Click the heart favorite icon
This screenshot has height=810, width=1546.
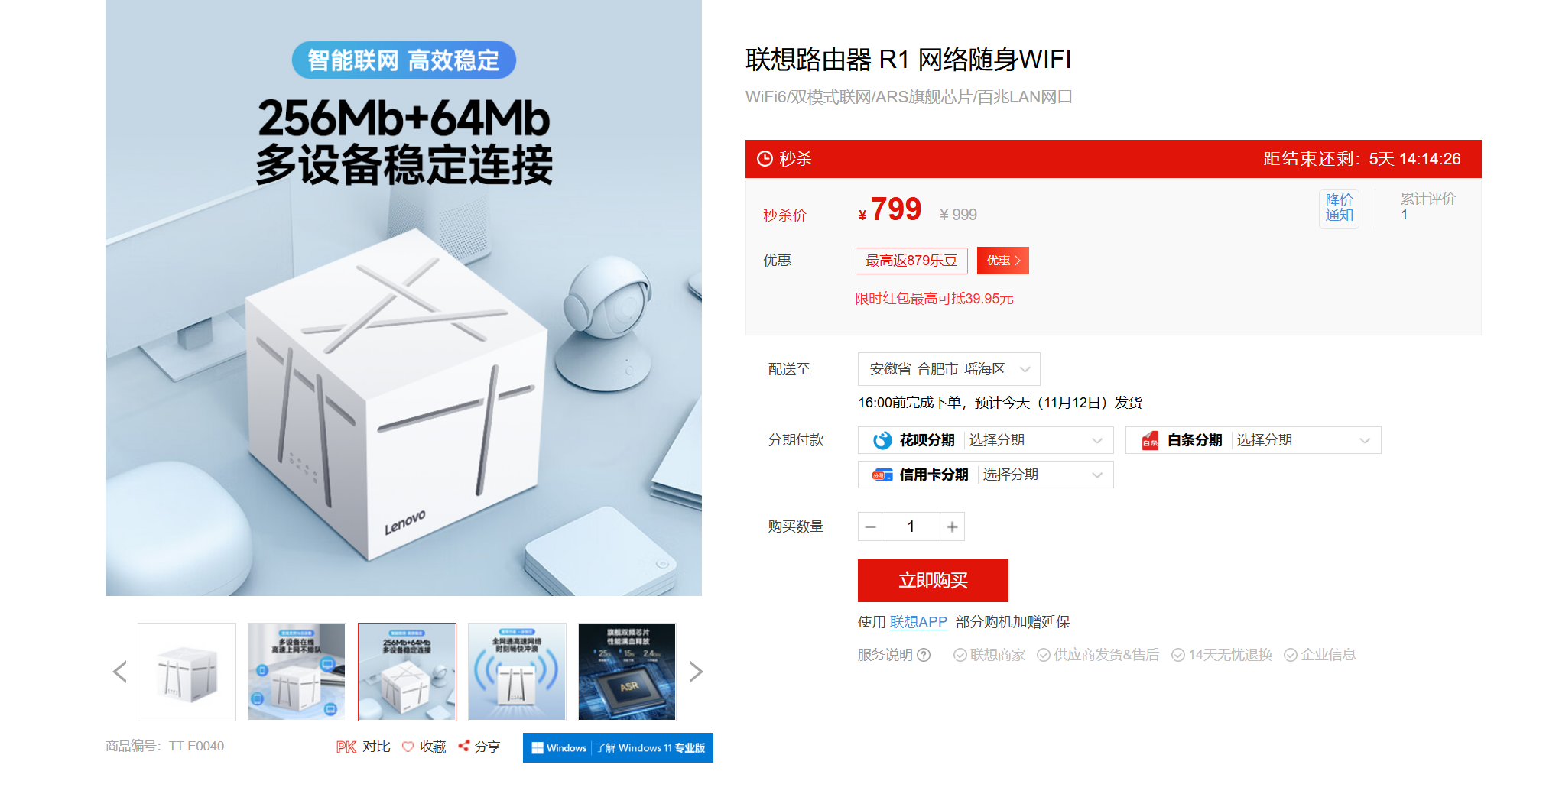(408, 747)
